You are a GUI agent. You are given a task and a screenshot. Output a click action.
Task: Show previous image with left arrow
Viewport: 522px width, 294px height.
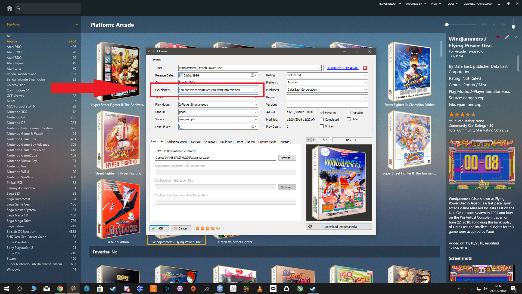[x=308, y=140]
